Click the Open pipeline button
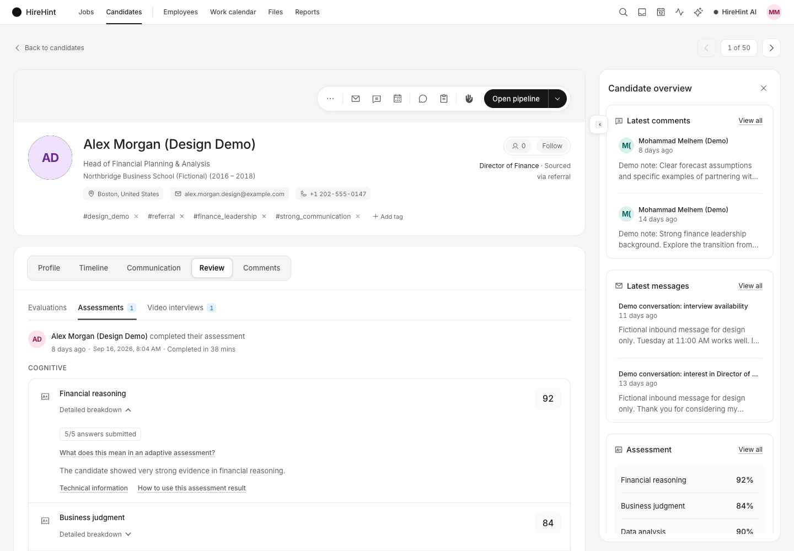This screenshot has width=794, height=551. tap(516, 99)
